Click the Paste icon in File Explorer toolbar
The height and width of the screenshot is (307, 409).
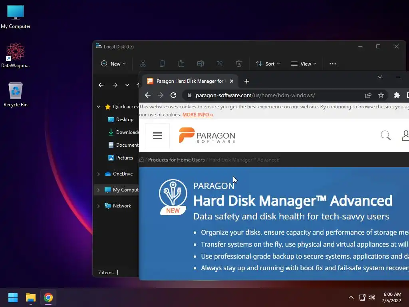[181, 64]
